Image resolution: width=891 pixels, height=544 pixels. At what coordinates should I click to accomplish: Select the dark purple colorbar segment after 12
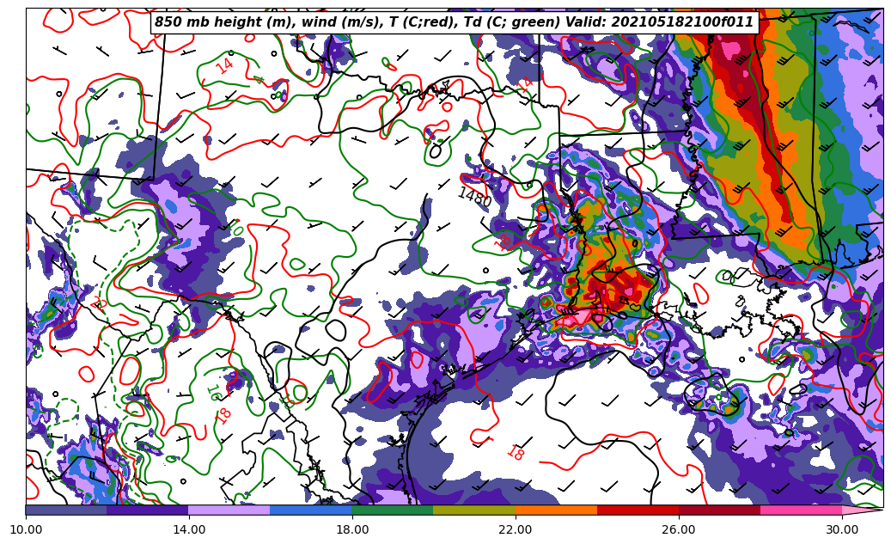[148, 510]
